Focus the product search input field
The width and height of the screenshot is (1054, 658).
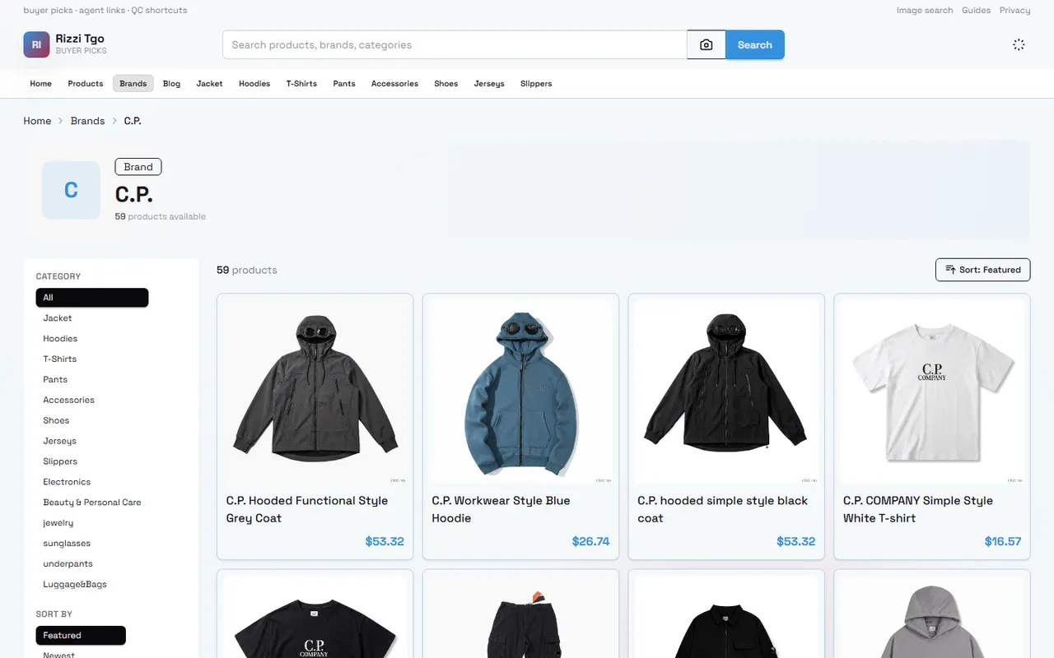[x=455, y=45]
